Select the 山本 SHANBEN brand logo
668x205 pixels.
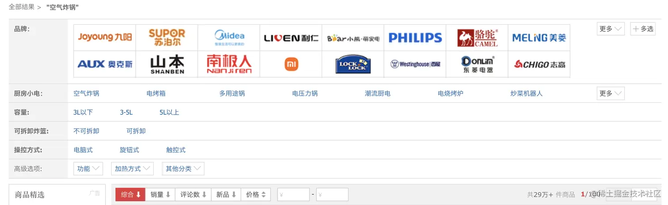point(167,64)
